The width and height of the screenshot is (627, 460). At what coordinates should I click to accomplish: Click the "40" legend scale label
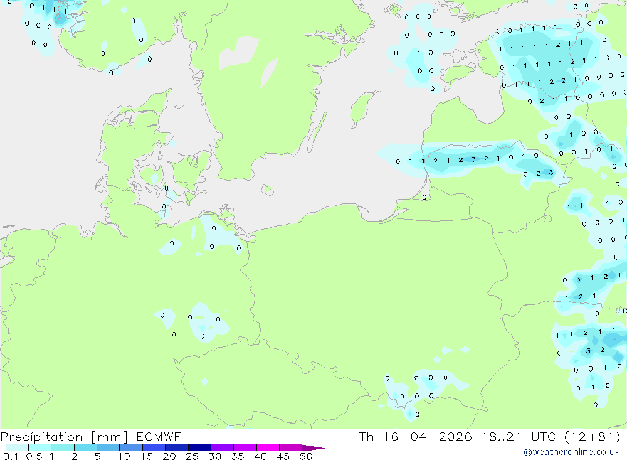tap(260, 456)
